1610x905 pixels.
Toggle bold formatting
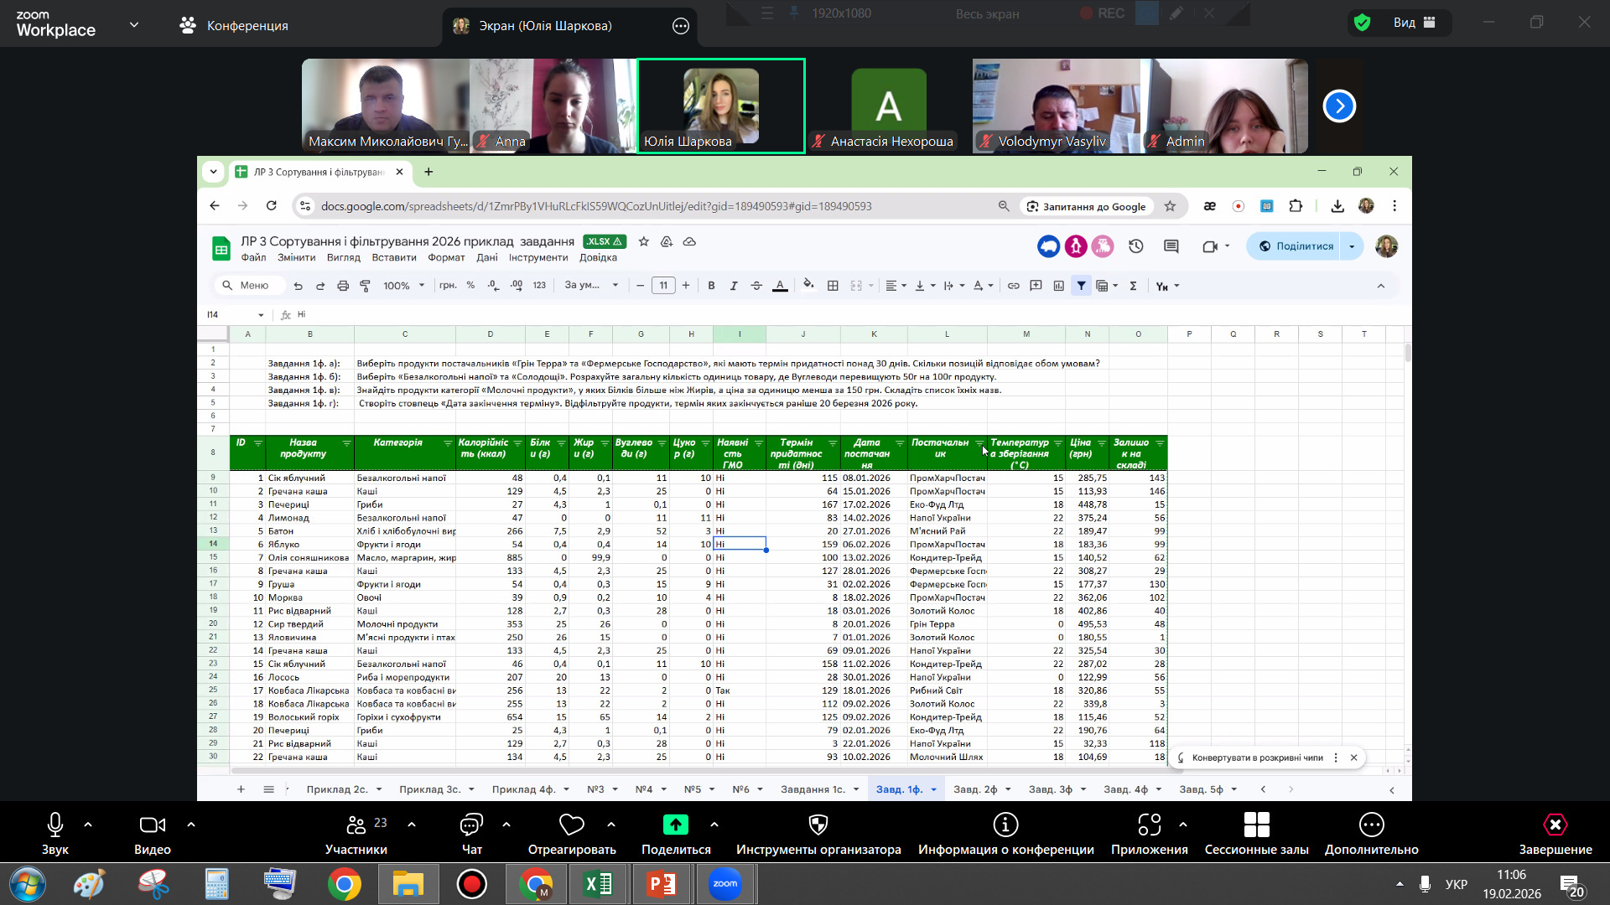pyautogui.click(x=711, y=286)
